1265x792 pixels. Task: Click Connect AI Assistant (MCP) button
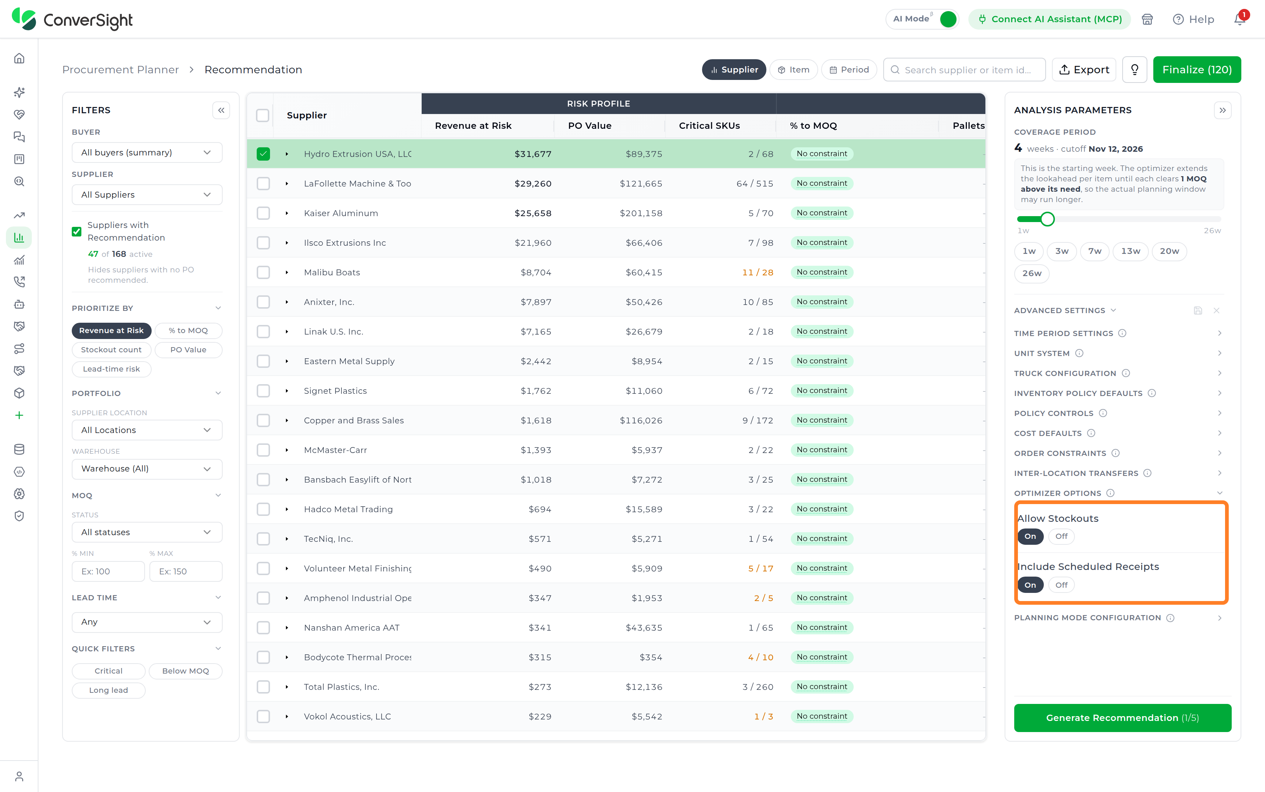click(x=1049, y=19)
